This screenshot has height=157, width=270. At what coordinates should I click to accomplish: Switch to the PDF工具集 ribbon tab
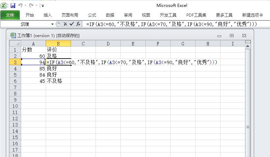[196, 15]
